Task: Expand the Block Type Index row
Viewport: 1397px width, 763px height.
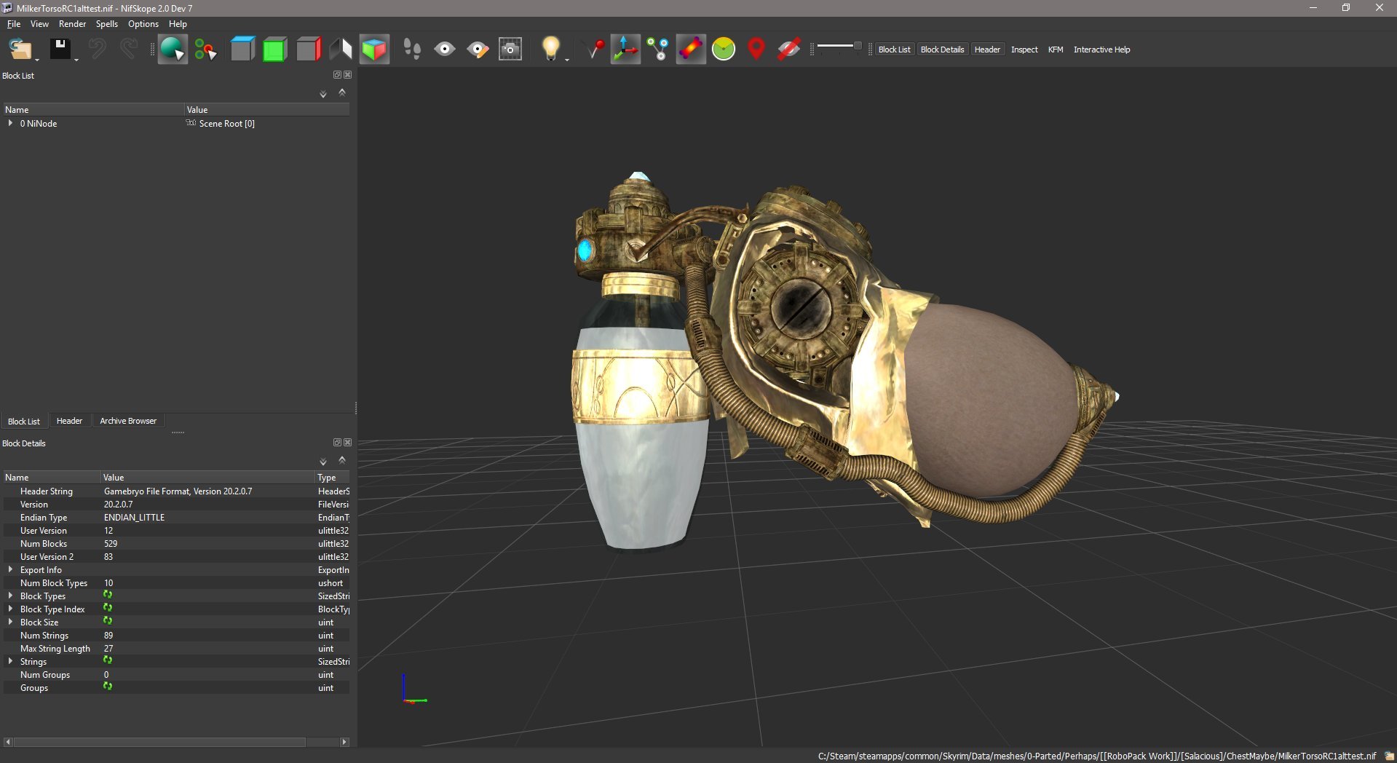Action: coord(10,609)
